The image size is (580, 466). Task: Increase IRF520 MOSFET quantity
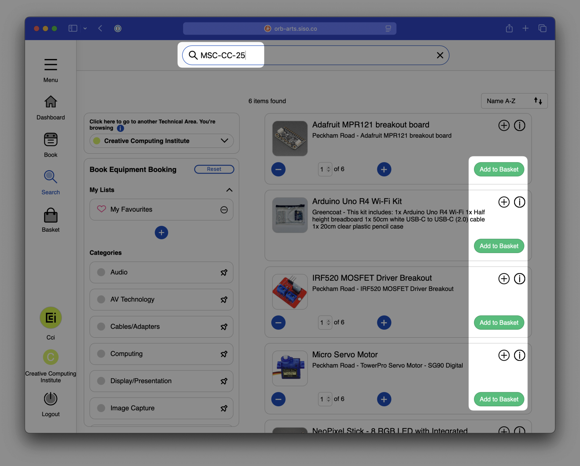pos(384,323)
